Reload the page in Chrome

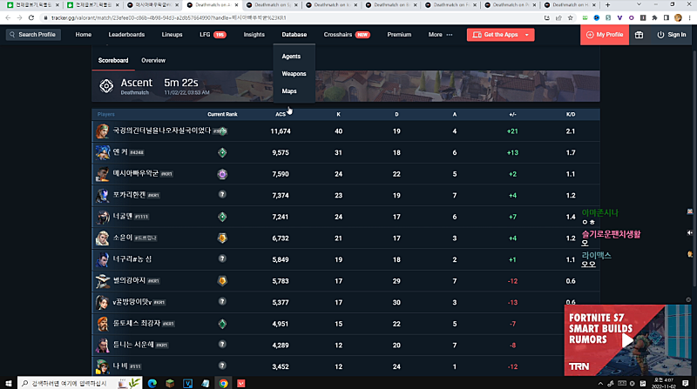point(31,17)
